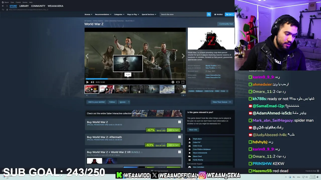Show previous media with left arrow overlay
Screen dimensions: 321x180
pyautogui.click(x=87, y=56)
